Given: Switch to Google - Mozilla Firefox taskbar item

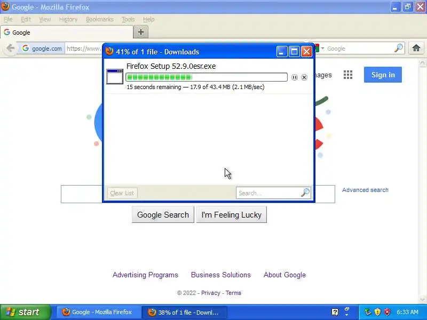Looking at the screenshot, I should coord(99,312).
